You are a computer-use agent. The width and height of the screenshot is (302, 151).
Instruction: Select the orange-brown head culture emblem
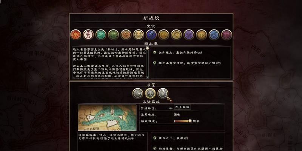tap(126, 35)
